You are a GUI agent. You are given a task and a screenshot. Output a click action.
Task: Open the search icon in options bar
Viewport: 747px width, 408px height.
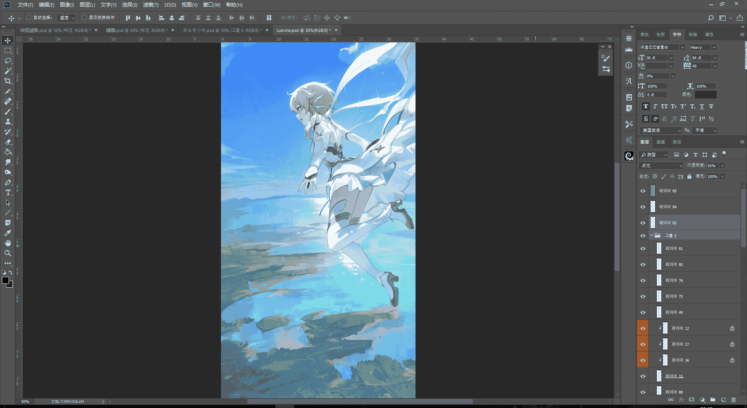[x=710, y=18]
